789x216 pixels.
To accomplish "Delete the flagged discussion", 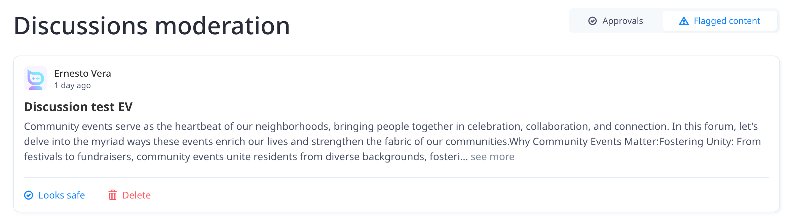I will tap(129, 195).
